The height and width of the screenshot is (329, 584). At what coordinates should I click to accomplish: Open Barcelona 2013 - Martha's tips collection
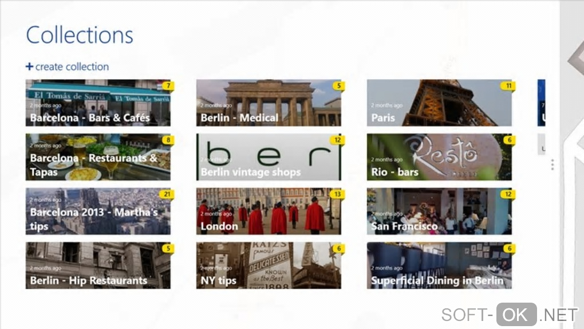98,211
